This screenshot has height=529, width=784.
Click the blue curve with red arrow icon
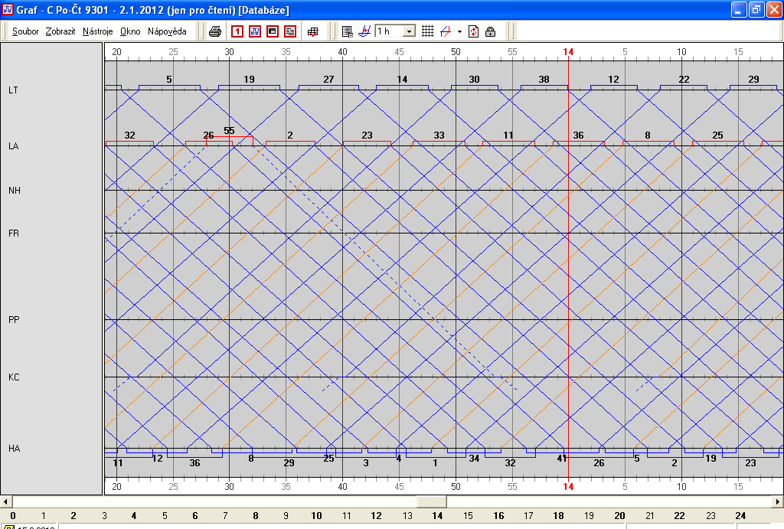pyautogui.click(x=364, y=31)
